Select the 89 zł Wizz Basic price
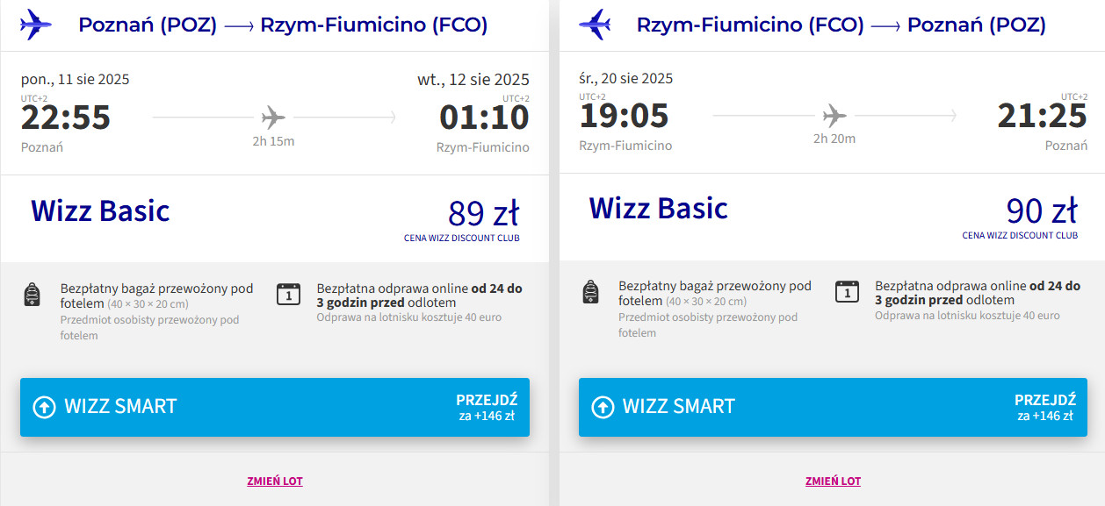The height and width of the screenshot is (506, 1105). tap(483, 213)
